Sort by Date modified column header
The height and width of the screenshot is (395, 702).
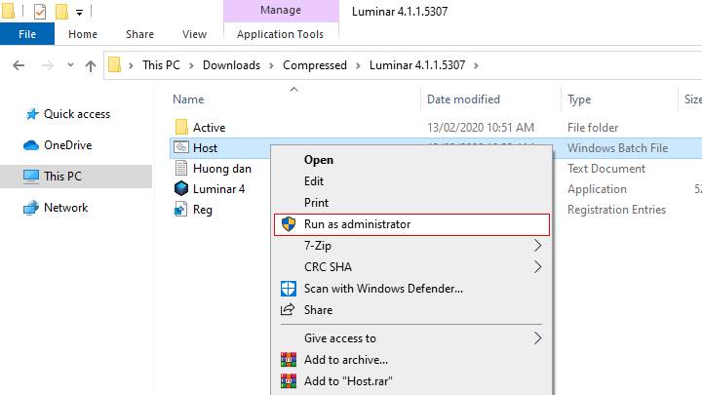coord(463,99)
